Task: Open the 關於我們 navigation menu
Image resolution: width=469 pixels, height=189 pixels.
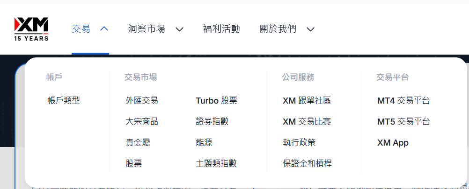Action: [x=278, y=29]
